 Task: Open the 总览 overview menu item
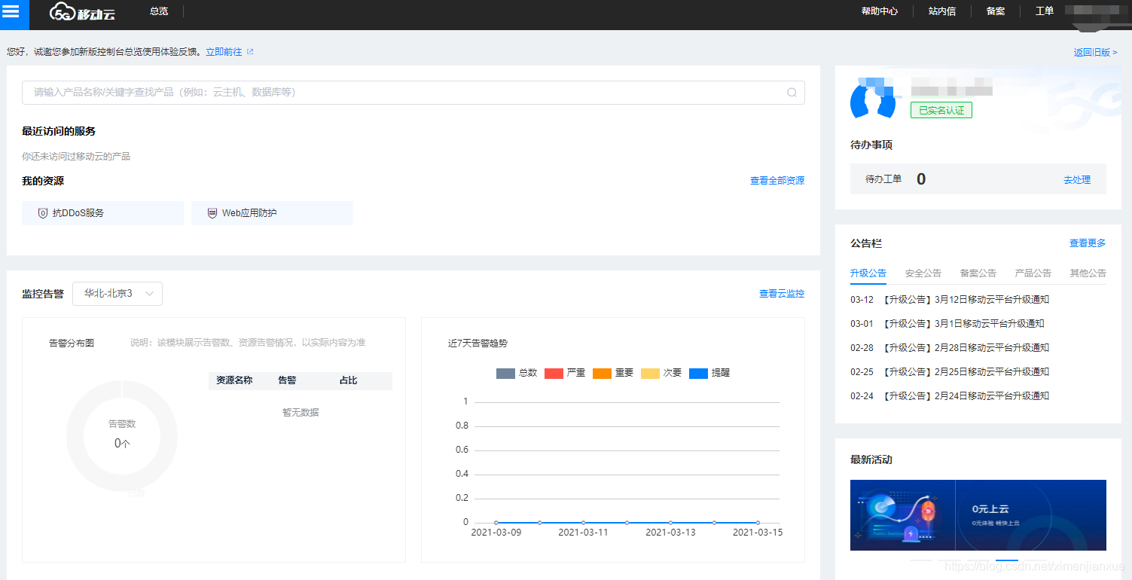tap(159, 11)
